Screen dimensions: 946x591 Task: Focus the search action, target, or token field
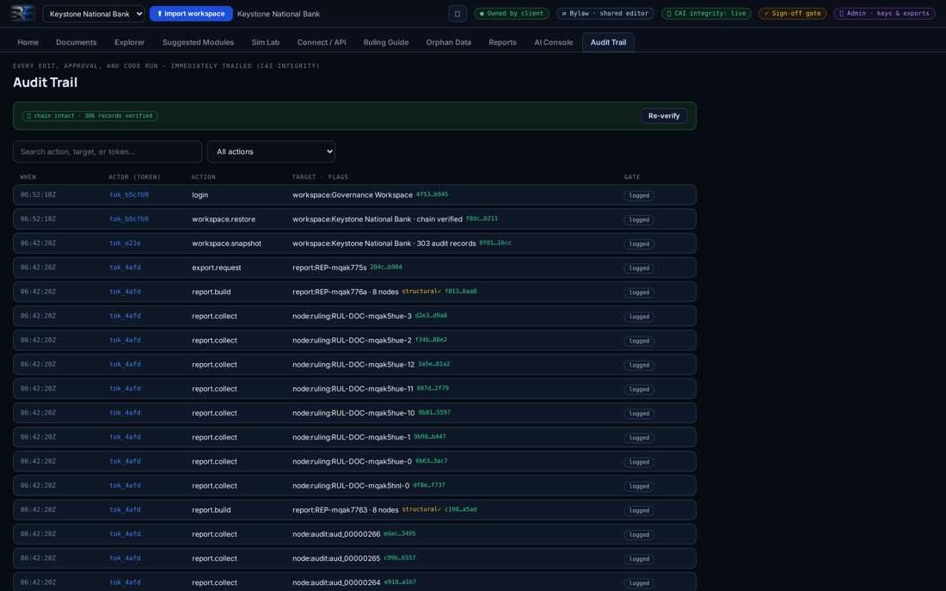point(107,151)
